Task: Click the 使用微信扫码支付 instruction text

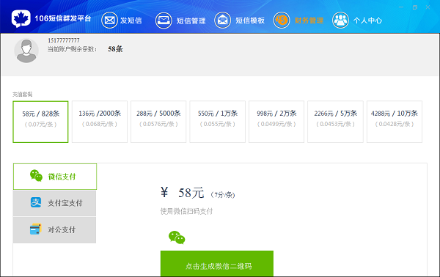Action: tap(186, 211)
